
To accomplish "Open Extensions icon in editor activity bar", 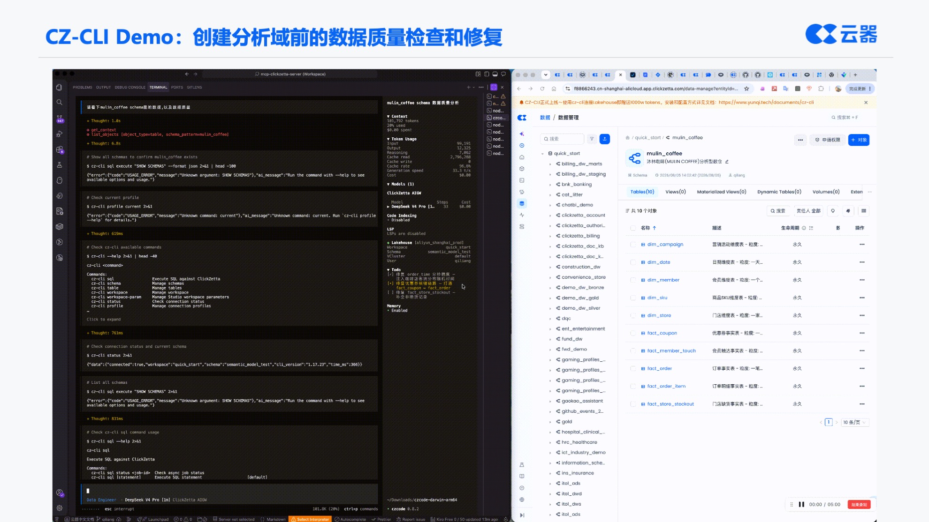I will point(60,149).
